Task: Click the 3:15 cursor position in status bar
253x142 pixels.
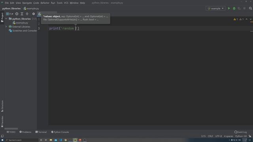Action: pos(203,136)
